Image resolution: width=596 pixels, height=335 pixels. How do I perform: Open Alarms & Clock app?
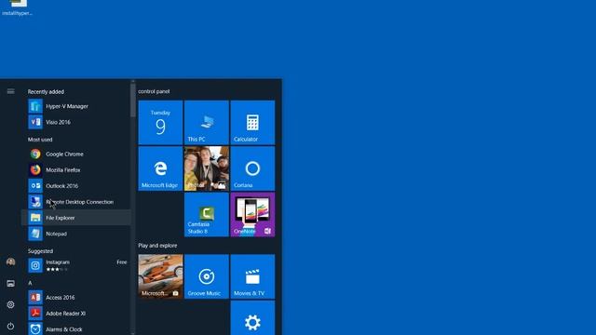76,328
